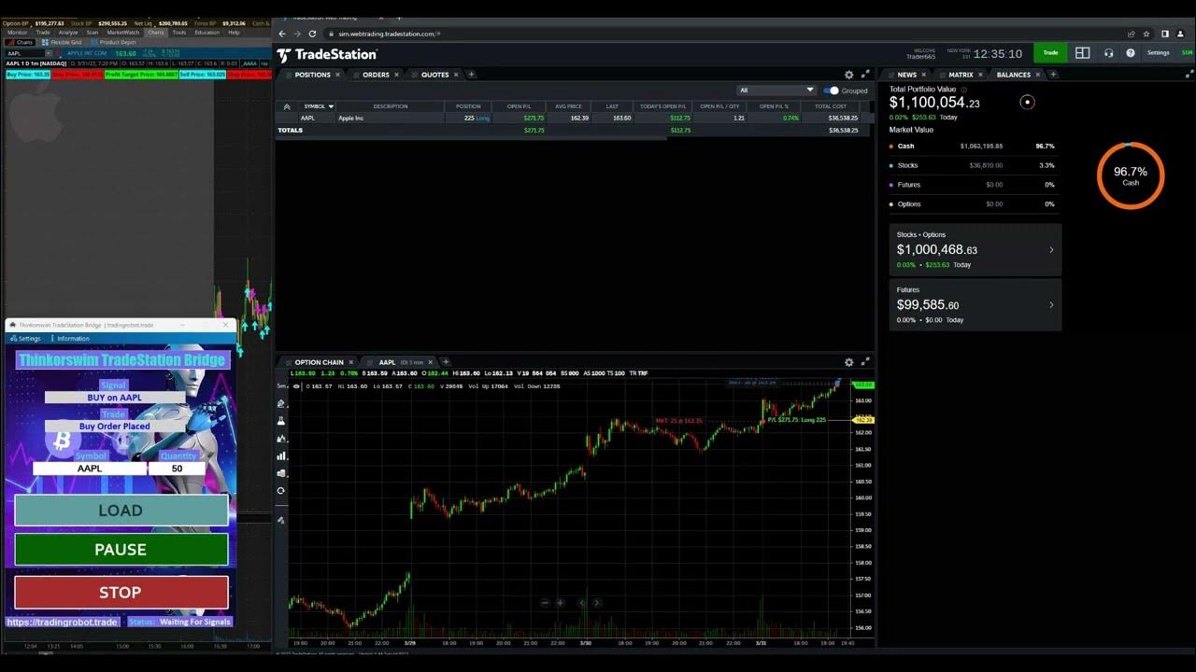1196x672 pixels.
Task: Open the chart bar-type icon
Action: (x=281, y=456)
